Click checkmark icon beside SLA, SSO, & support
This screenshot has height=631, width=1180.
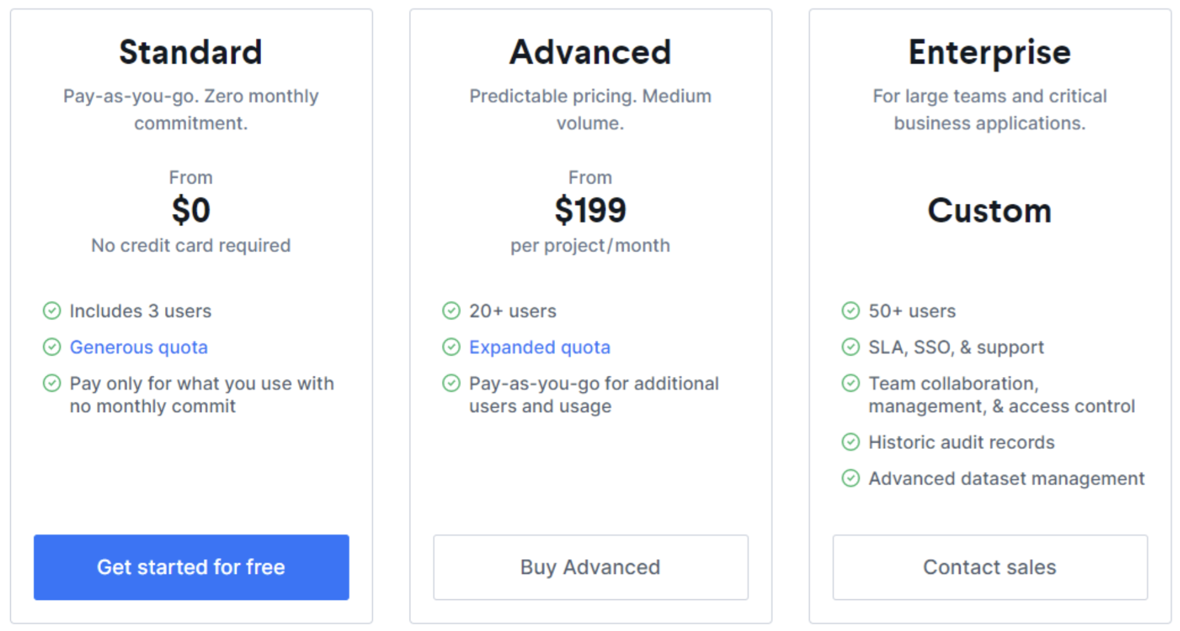pyautogui.click(x=850, y=347)
